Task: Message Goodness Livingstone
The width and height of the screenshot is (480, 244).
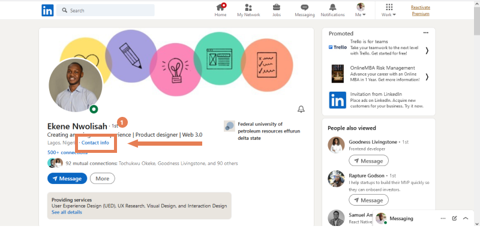Action: (368, 161)
